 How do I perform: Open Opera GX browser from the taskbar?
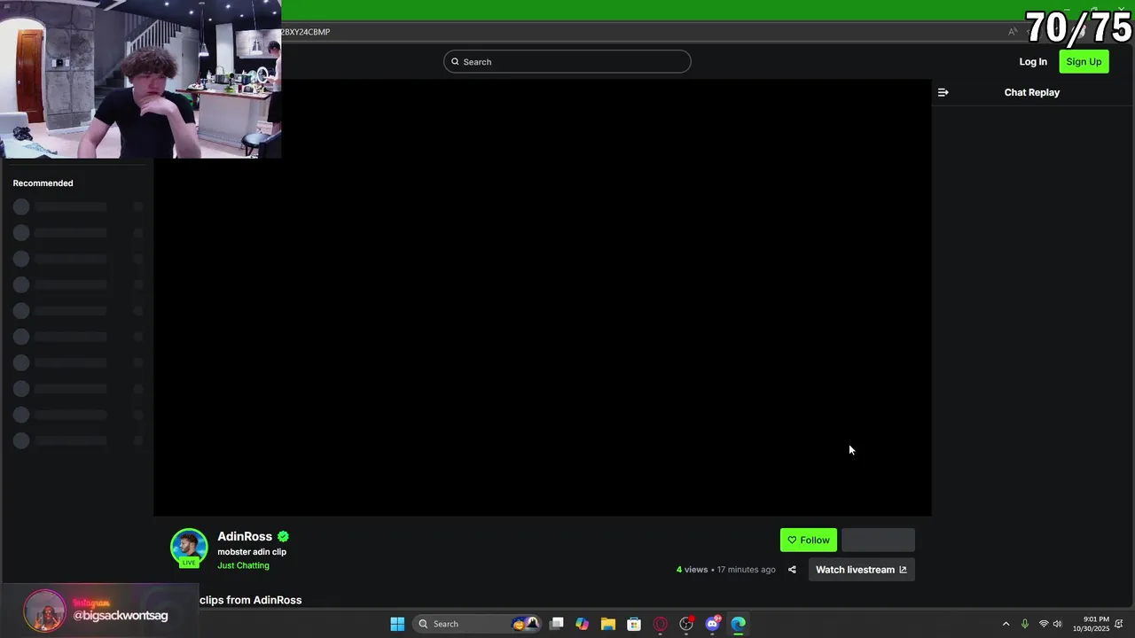coord(660,624)
